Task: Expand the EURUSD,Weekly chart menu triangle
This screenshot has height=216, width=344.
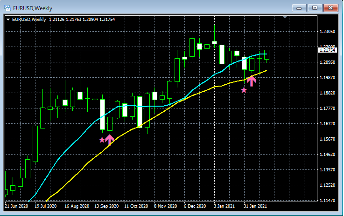Action: [x=8, y=20]
